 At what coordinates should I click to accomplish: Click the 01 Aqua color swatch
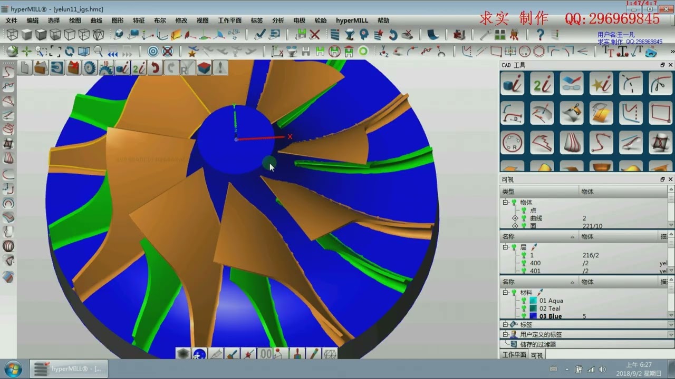533,301
